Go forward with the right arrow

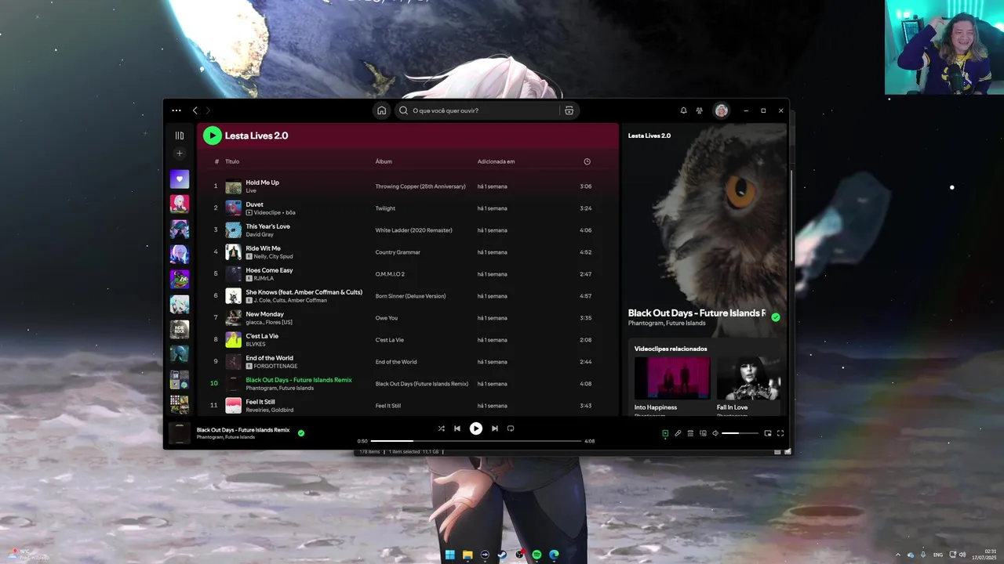tap(208, 110)
